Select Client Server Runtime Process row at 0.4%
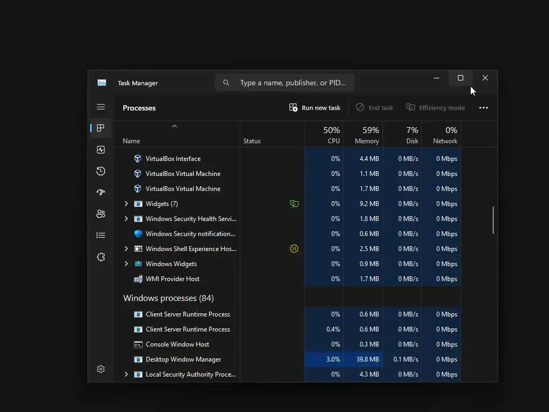The image size is (549, 412). (287, 329)
